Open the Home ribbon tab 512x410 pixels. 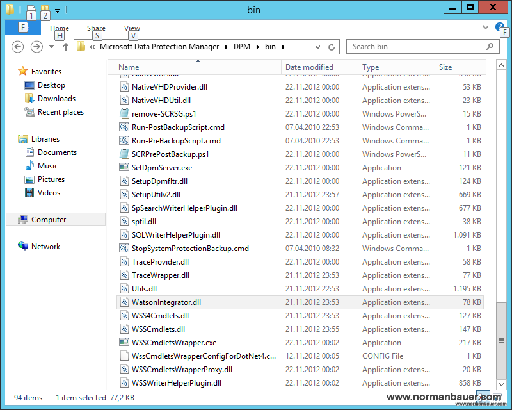coord(60,28)
